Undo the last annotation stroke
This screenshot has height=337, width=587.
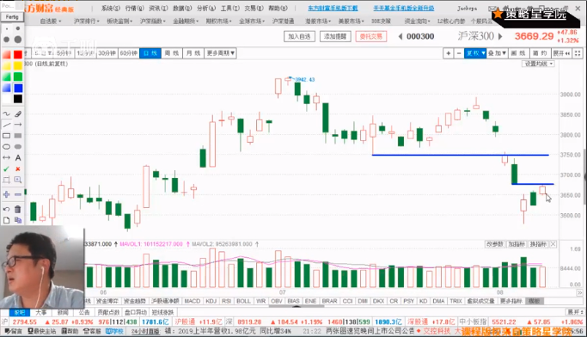[6, 209]
